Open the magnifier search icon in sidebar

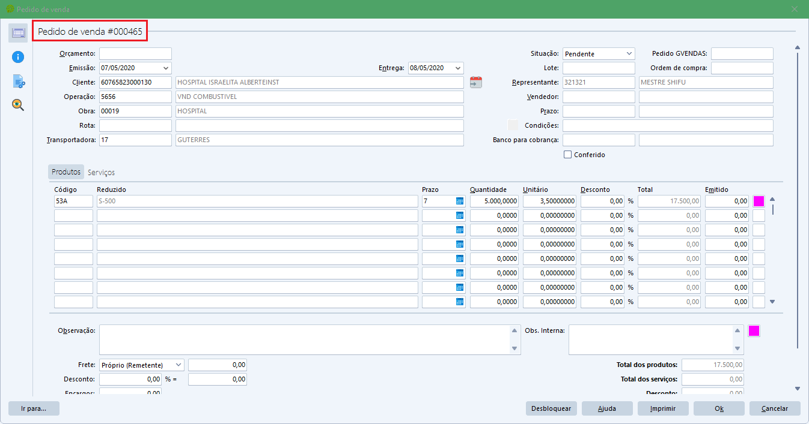click(x=18, y=105)
